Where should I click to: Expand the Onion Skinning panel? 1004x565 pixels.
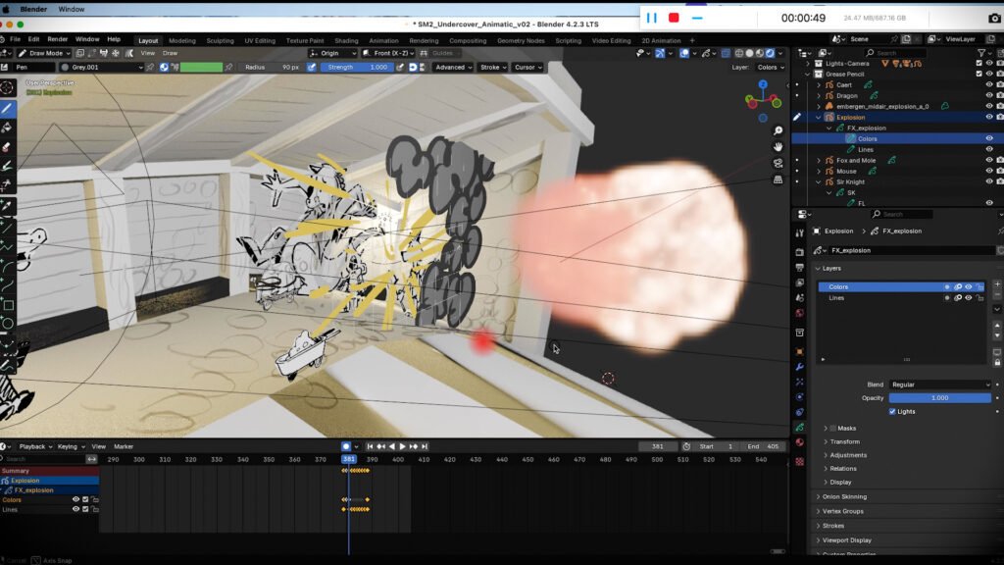pyautogui.click(x=844, y=497)
